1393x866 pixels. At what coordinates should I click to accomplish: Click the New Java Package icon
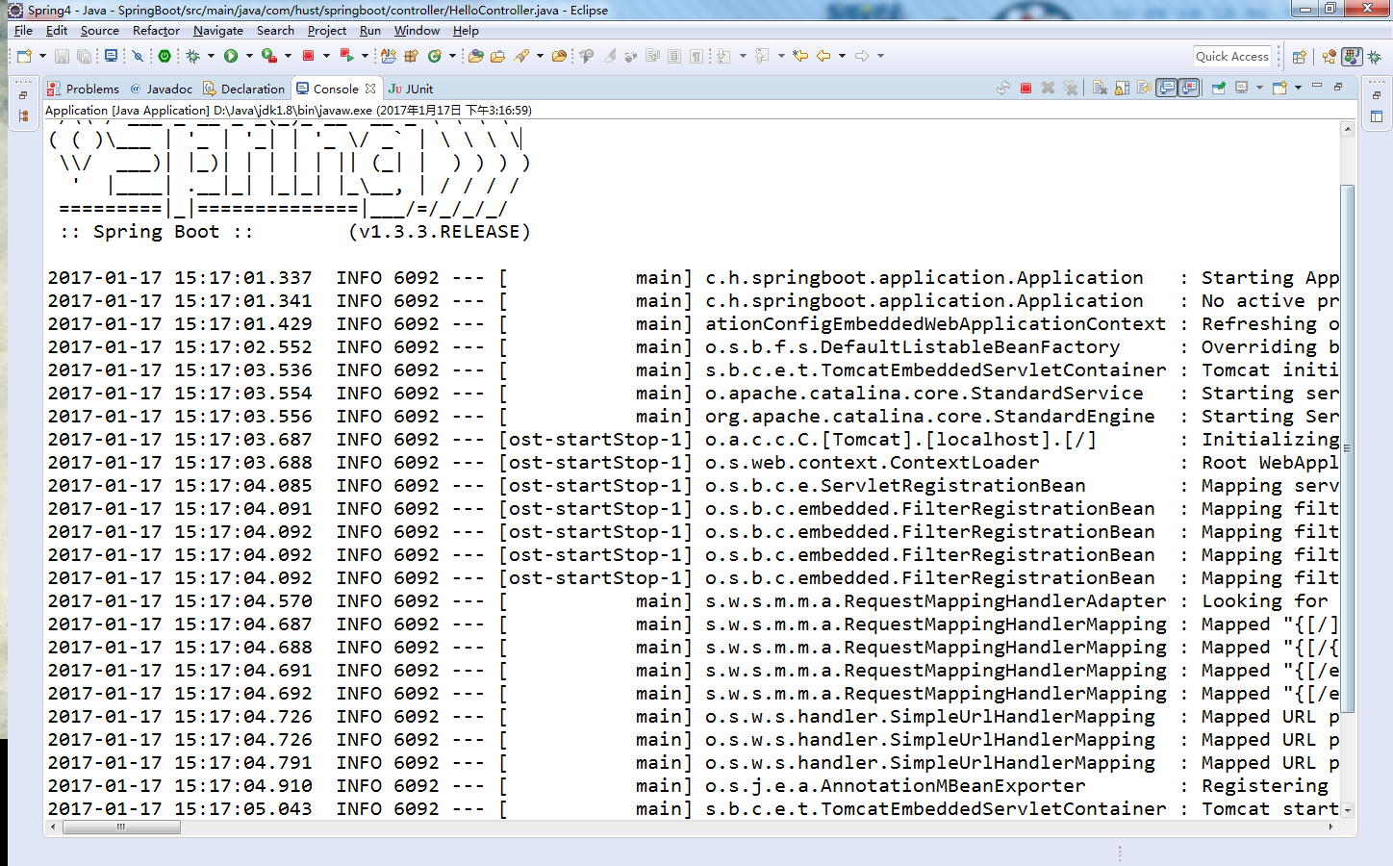coord(410,56)
